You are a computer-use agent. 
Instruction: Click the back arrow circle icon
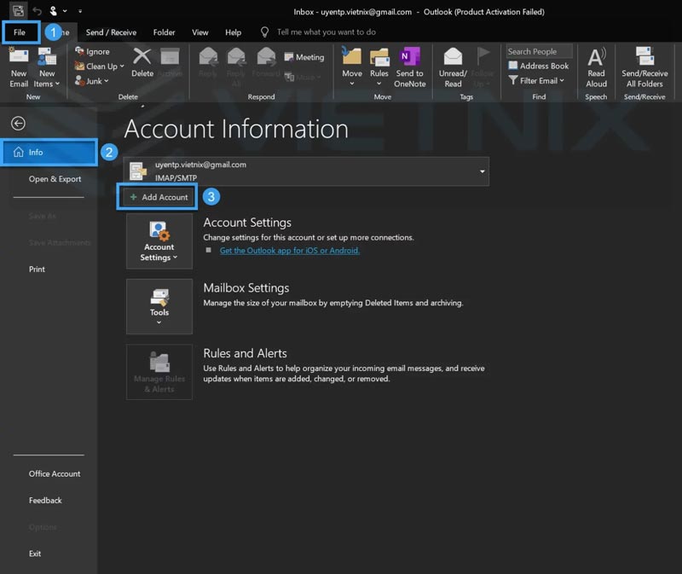[18, 124]
